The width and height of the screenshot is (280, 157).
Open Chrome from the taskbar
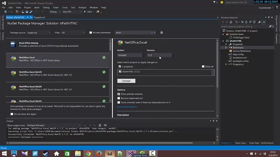(x=88, y=154)
